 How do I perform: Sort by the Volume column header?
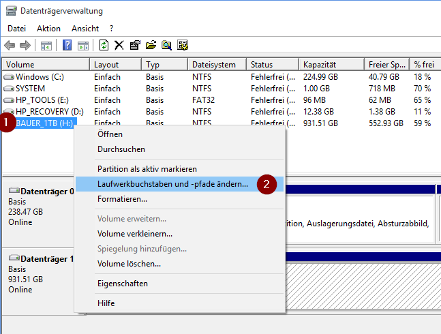(x=46, y=65)
